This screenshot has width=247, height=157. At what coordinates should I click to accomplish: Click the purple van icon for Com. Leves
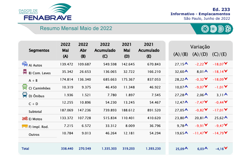point(25,72)
